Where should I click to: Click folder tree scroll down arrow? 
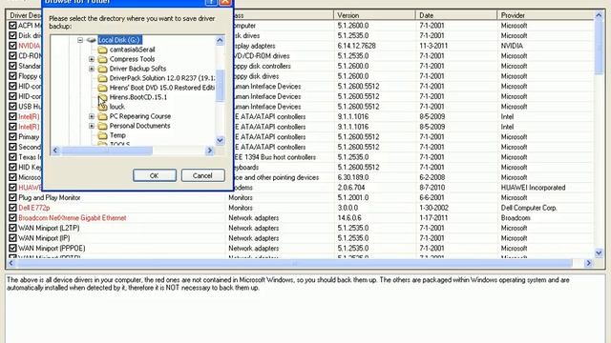[220, 140]
